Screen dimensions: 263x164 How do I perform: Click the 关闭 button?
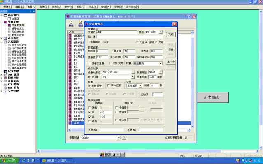171,35
